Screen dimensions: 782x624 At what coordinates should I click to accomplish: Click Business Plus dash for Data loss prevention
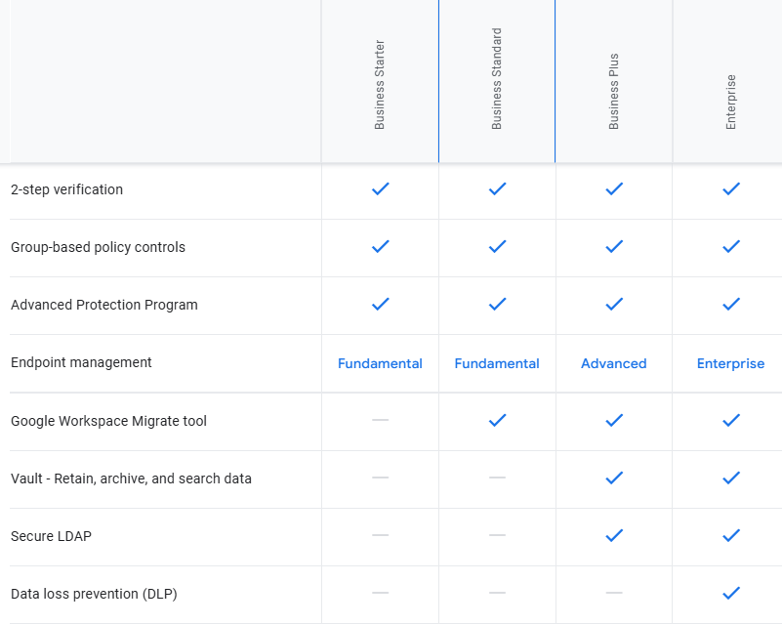coord(614,594)
